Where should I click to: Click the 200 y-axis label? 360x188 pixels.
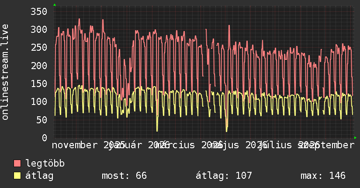tap(39, 66)
